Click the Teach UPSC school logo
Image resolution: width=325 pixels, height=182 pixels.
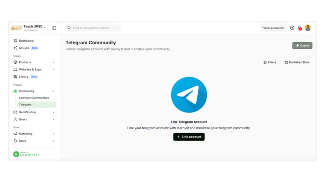click(16, 28)
